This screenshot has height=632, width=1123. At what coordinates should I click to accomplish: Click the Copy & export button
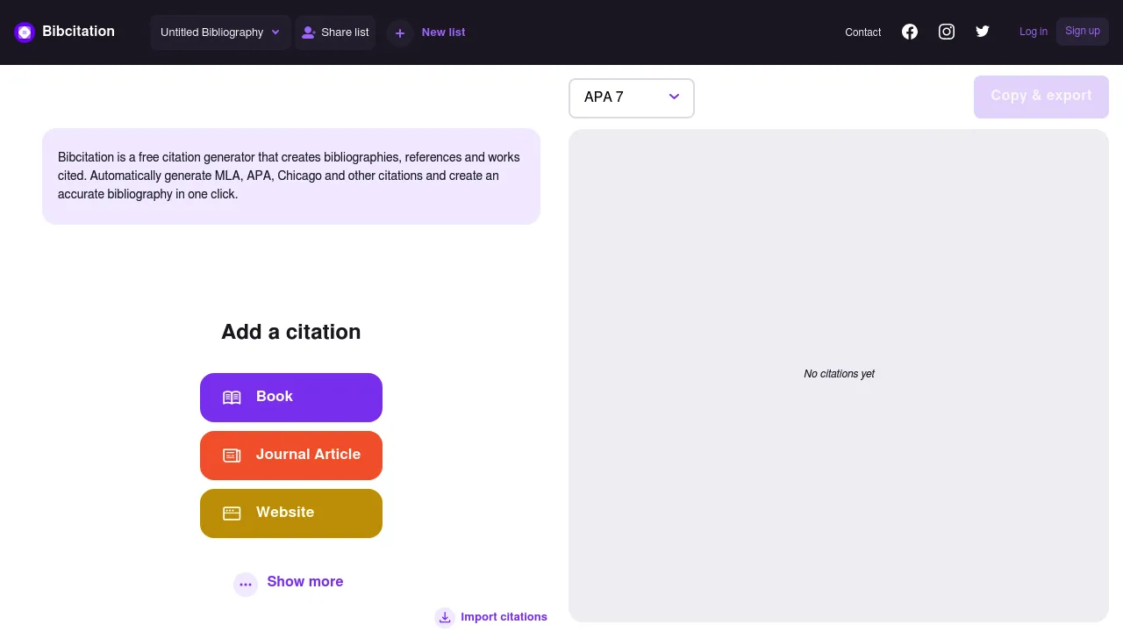click(x=1041, y=97)
